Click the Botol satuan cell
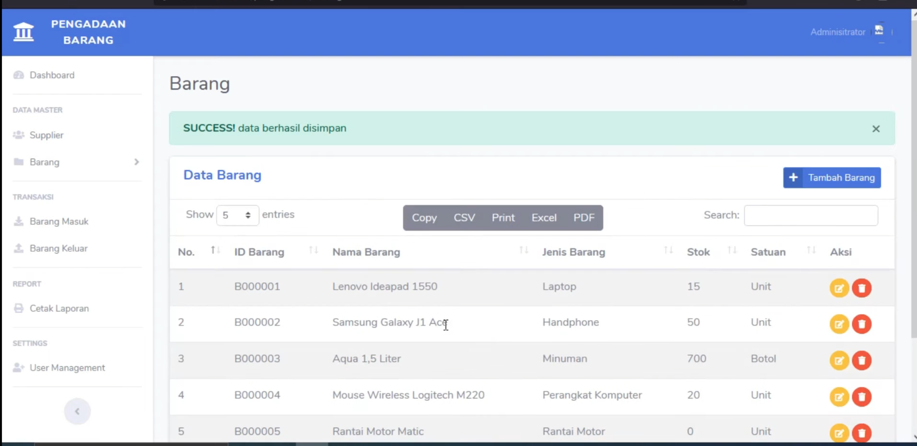This screenshot has height=446, width=917. click(763, 358)
